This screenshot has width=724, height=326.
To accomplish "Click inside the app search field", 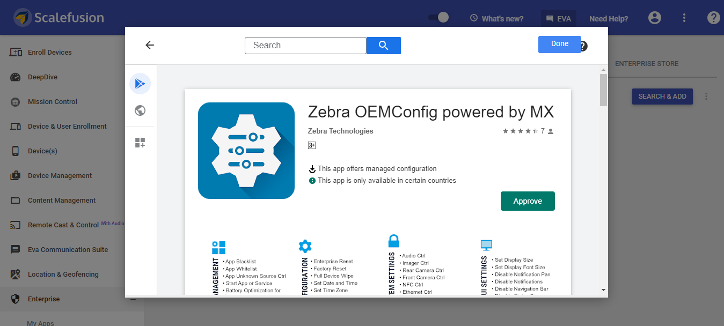I will [305, 46].
